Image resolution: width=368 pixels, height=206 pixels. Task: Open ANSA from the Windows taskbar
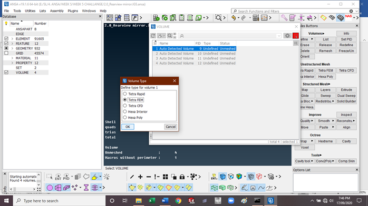point(270,201)
